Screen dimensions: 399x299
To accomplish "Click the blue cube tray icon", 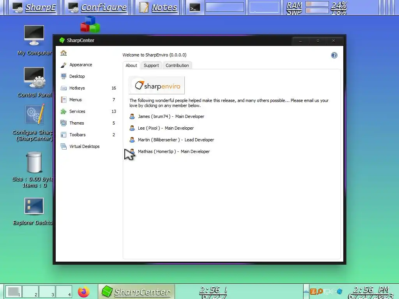I will tap(339, 291).
